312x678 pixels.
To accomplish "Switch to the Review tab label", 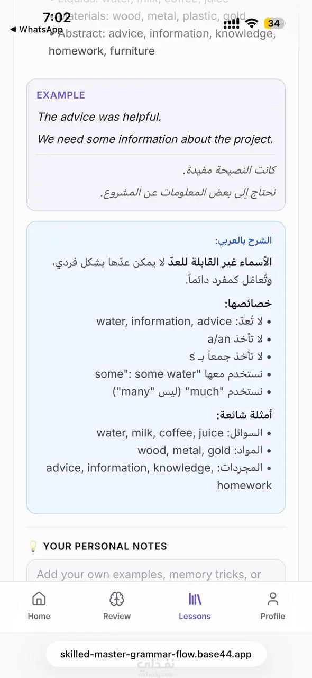I will pyautogui.click(x=117, y=616).
